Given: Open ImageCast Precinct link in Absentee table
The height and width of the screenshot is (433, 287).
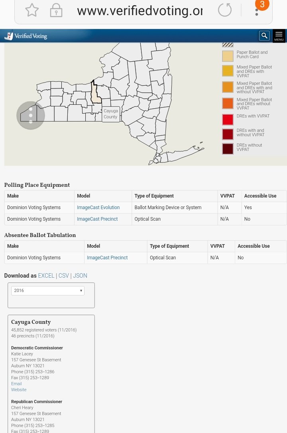Looking at the screenshot, I should [107, 258].
